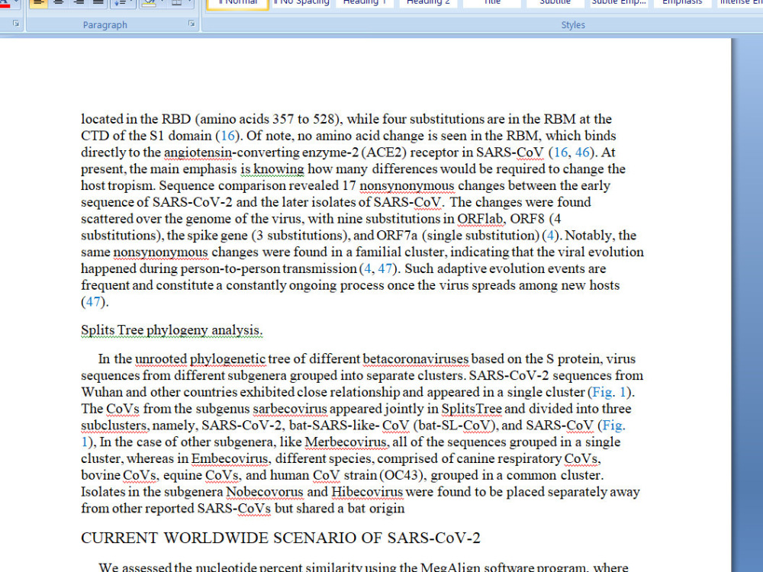
Task: Align paragraph text to the right
Action: tap(78, 2)
